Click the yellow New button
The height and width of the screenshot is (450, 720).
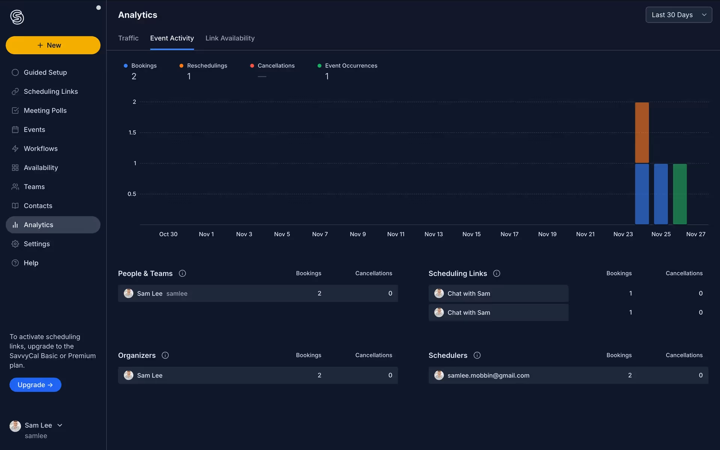click(x=53, y=45)
